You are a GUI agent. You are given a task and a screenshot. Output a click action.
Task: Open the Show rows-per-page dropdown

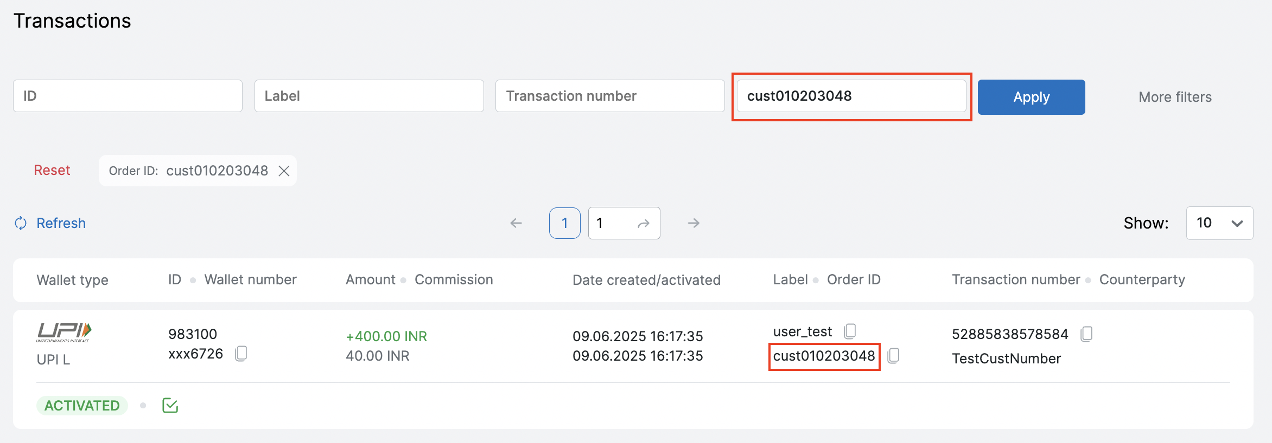point(1219,223)
